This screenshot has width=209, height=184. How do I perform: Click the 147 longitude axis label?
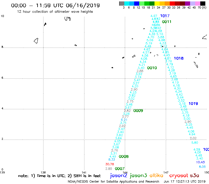point(166,172)
